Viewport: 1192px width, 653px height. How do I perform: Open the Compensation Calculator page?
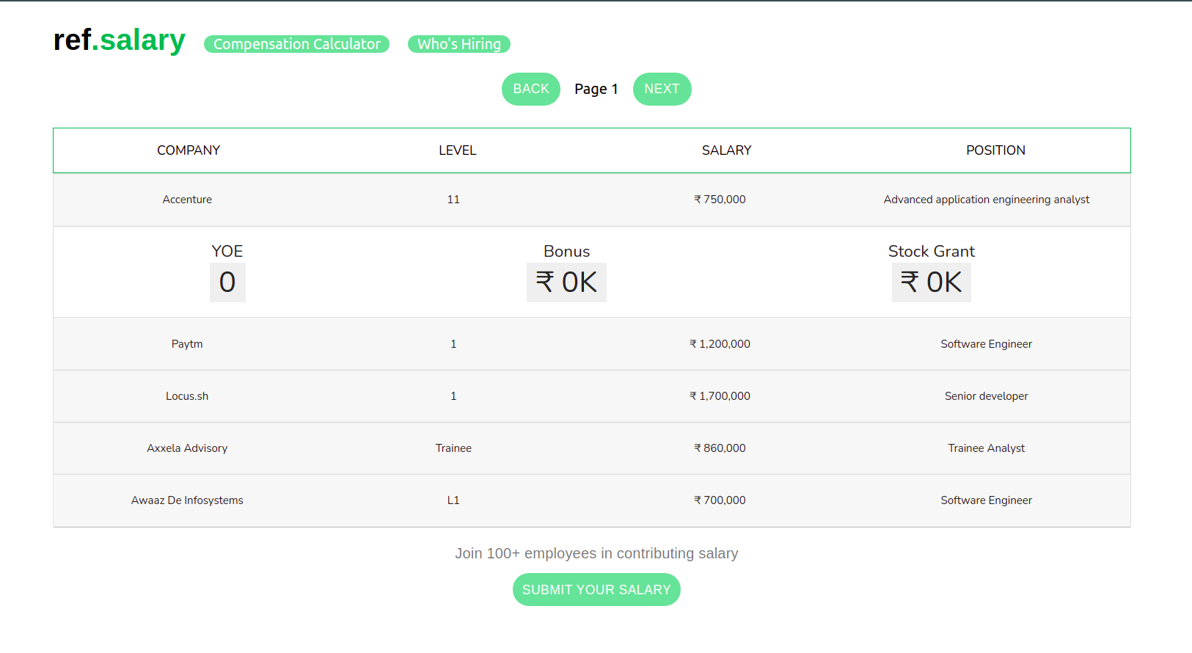pos(296,44)
